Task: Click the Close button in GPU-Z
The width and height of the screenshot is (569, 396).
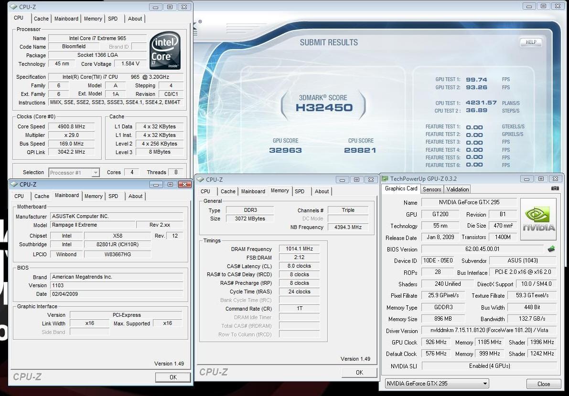Action: click(x=544, y=384)
